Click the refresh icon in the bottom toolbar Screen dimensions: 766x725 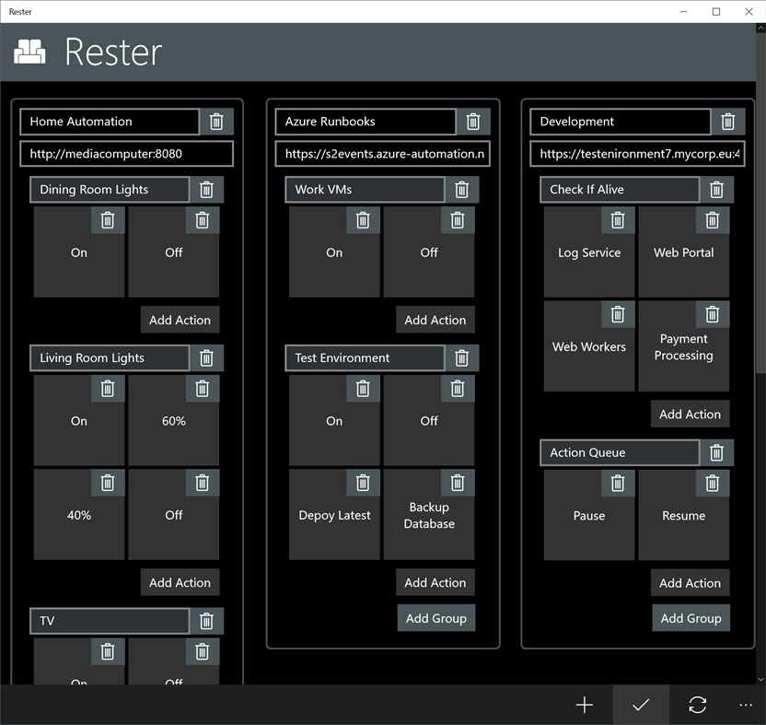(697, 705)
